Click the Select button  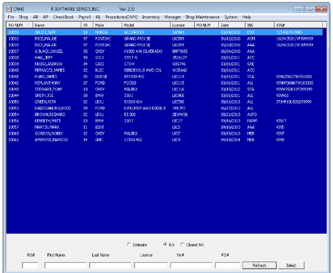coord(291,265)
